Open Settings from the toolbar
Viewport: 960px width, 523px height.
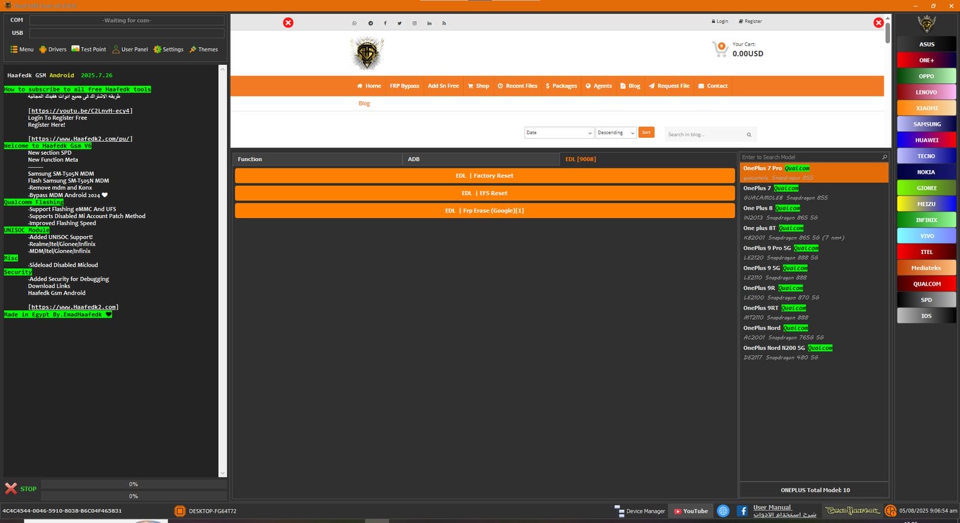169,49
